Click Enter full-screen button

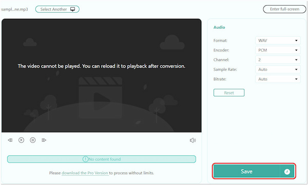tap(284, 9)
